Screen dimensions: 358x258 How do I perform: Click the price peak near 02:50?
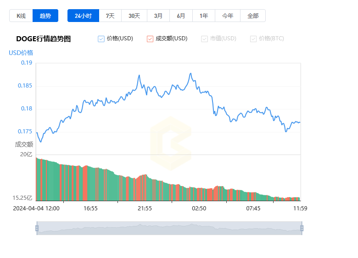[190, 73]
